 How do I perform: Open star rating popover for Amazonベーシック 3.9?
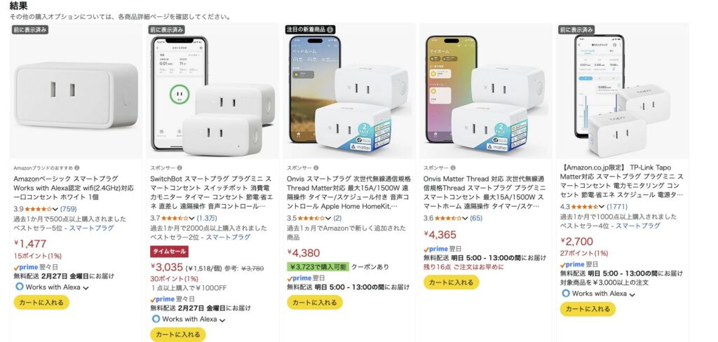[x=41, y=209]
